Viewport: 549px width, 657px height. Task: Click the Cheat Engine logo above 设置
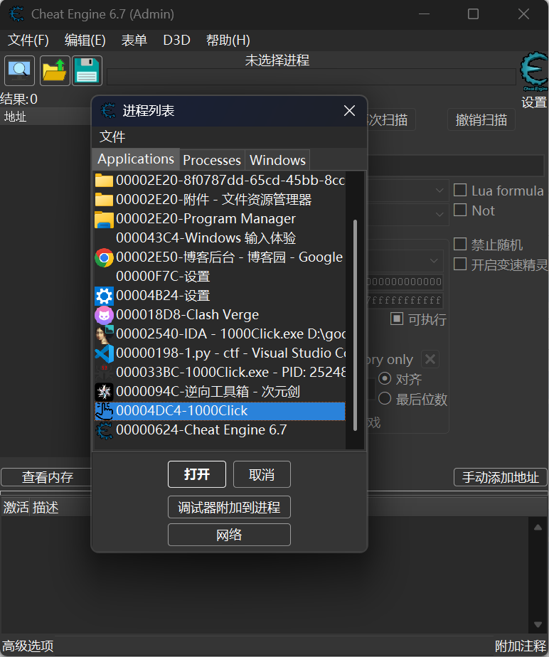pyautogui.click(x=534, y=71)
